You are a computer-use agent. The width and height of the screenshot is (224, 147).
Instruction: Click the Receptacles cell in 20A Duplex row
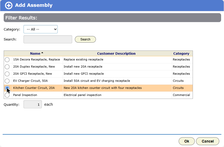click(x=182, y=67)
